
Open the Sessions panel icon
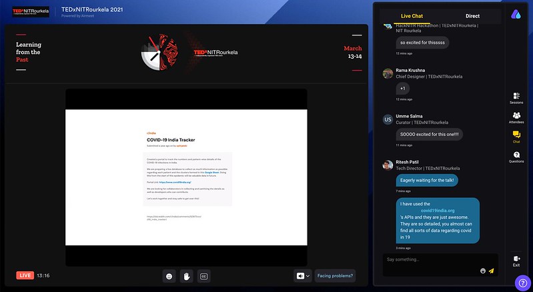(x=516, y=98)
